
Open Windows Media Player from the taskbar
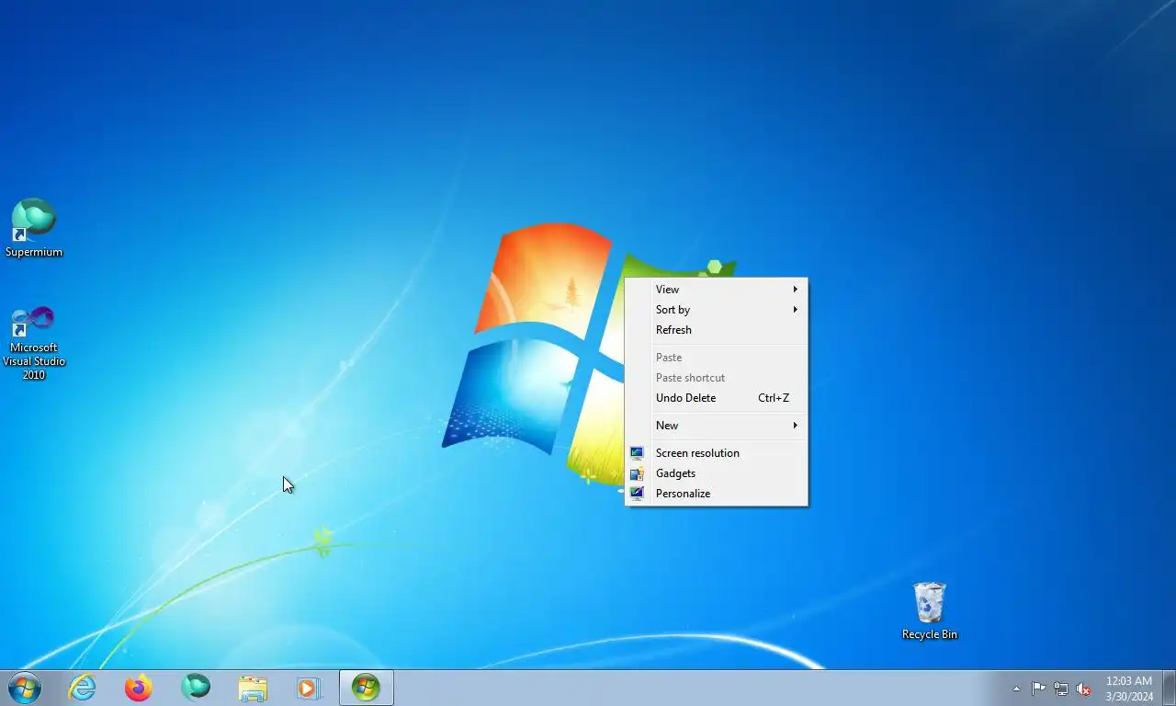(309, 688)
